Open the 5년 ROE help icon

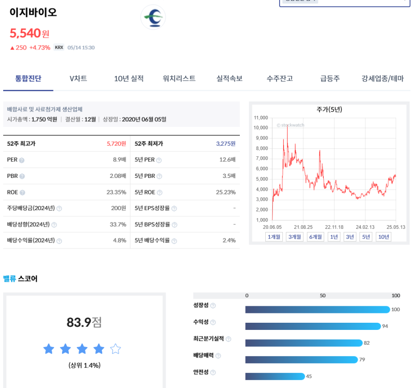pos(159,192)
